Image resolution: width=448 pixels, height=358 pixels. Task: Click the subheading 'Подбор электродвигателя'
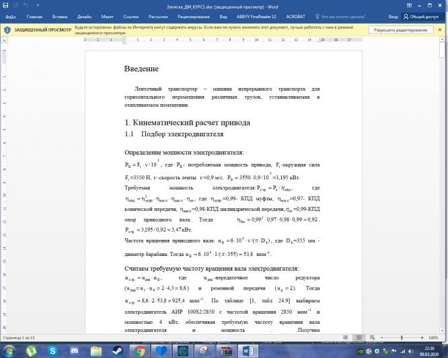point(182,134)
